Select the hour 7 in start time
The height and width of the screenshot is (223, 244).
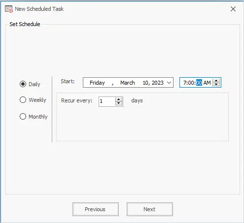tap(185, 83)
